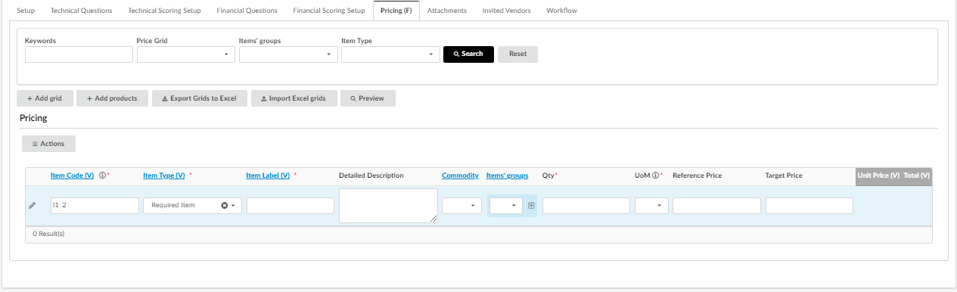Open the Attachments tab

pyautogui.click(x=447, y=11)
